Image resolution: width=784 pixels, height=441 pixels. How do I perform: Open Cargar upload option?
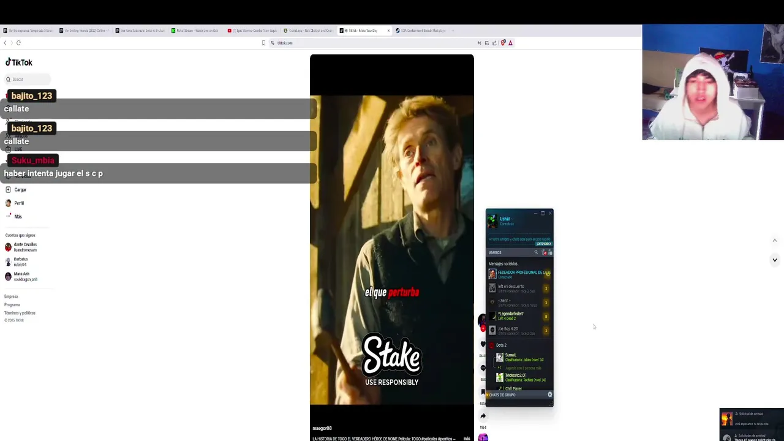[17, 190]
